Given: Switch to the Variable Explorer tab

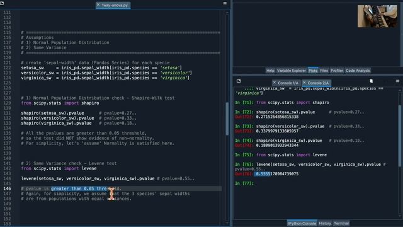Looking at the screenshot, I should pos(291,71).
